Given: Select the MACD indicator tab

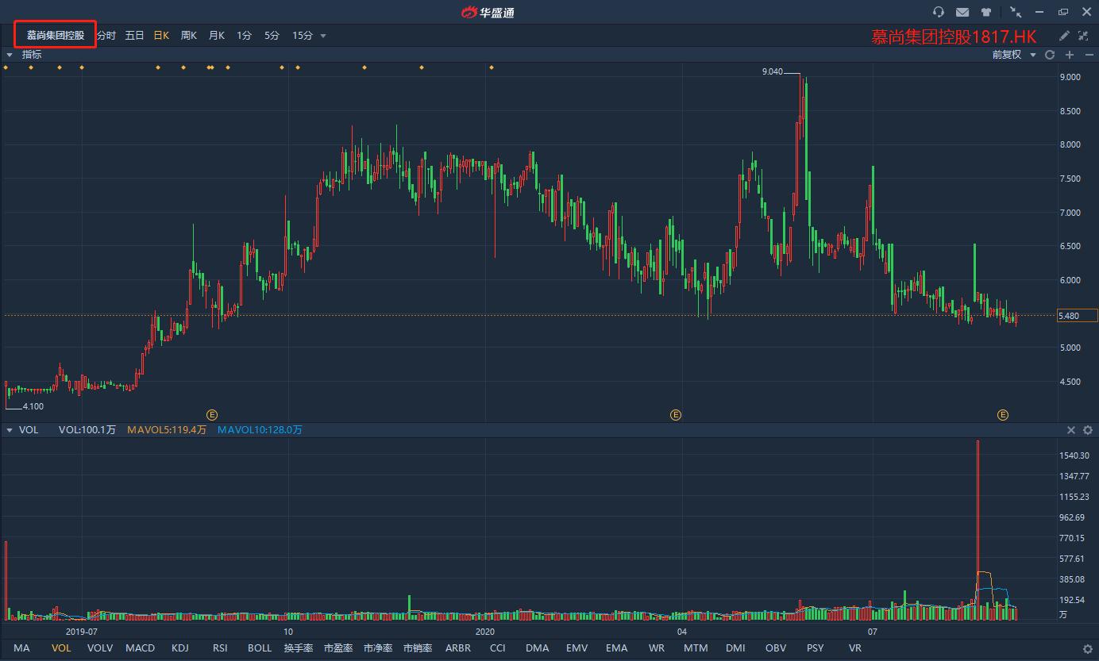Looking at the screenshot, I should [140, 648].
